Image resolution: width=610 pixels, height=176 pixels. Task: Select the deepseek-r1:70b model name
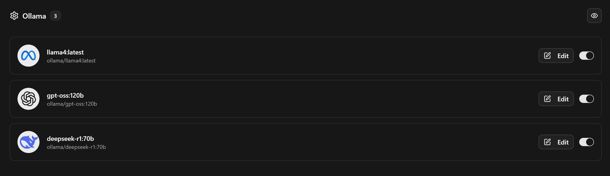point(70,139)
